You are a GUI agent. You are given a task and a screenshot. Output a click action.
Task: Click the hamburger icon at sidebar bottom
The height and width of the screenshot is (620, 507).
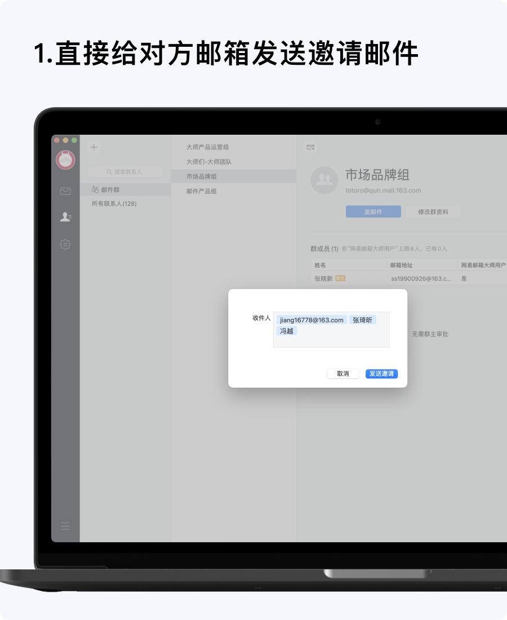(x=65, y=526)
